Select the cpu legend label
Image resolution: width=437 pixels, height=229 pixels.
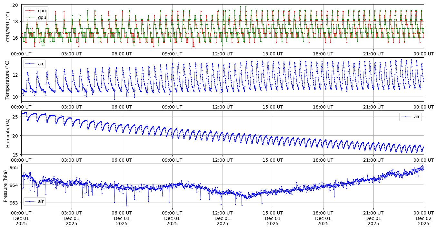coord(42,11)
